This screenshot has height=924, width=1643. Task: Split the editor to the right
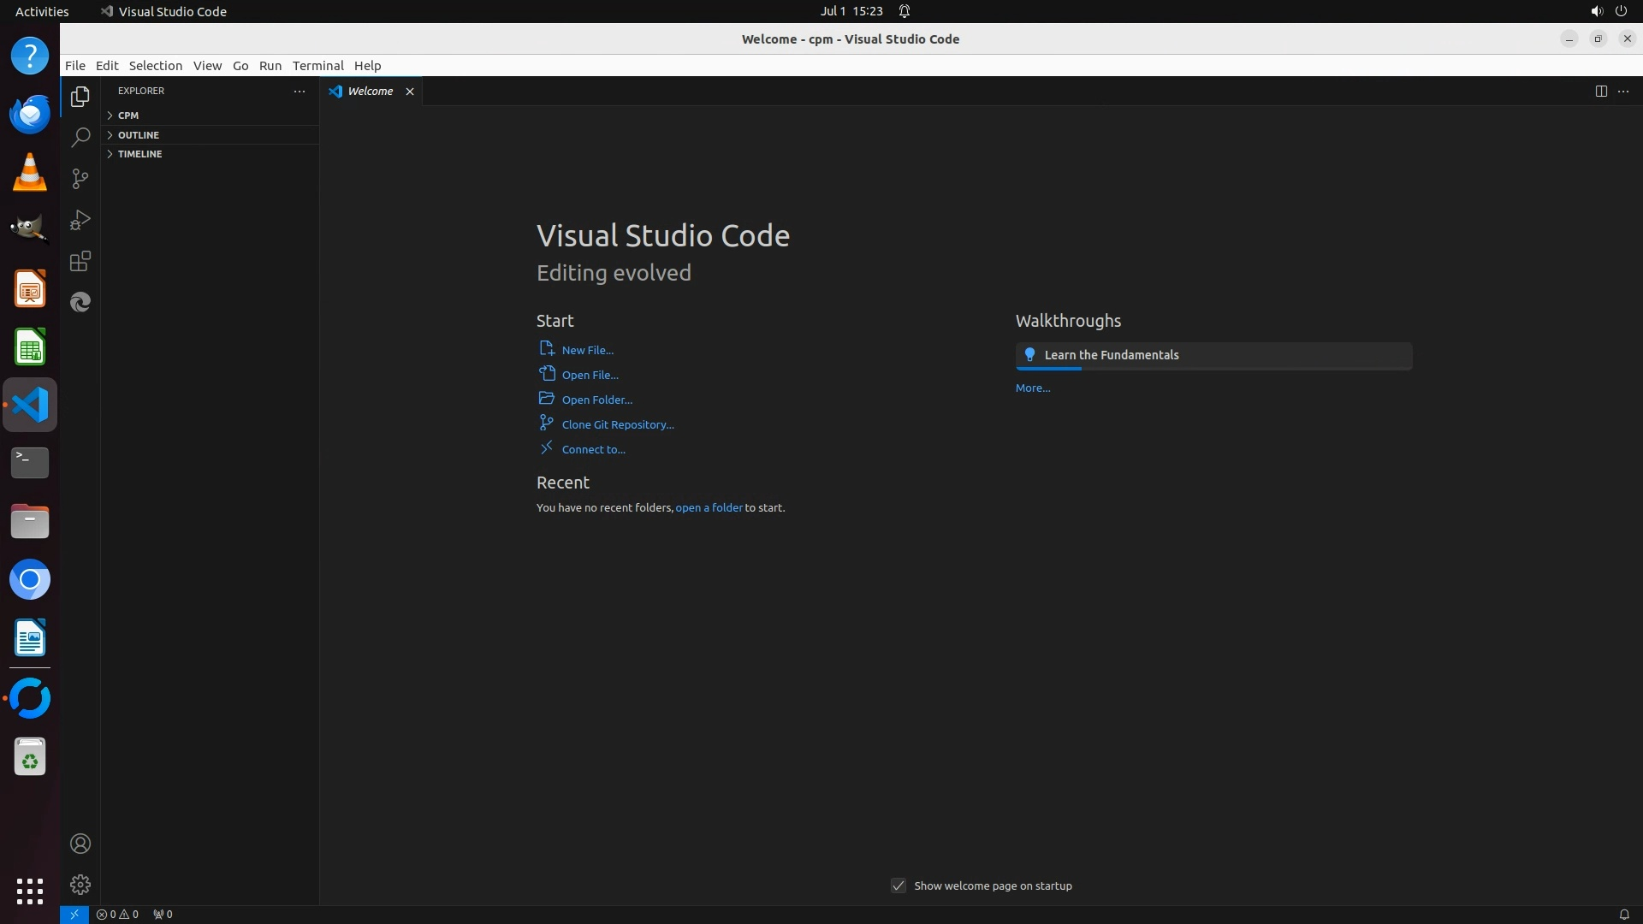1601,91
